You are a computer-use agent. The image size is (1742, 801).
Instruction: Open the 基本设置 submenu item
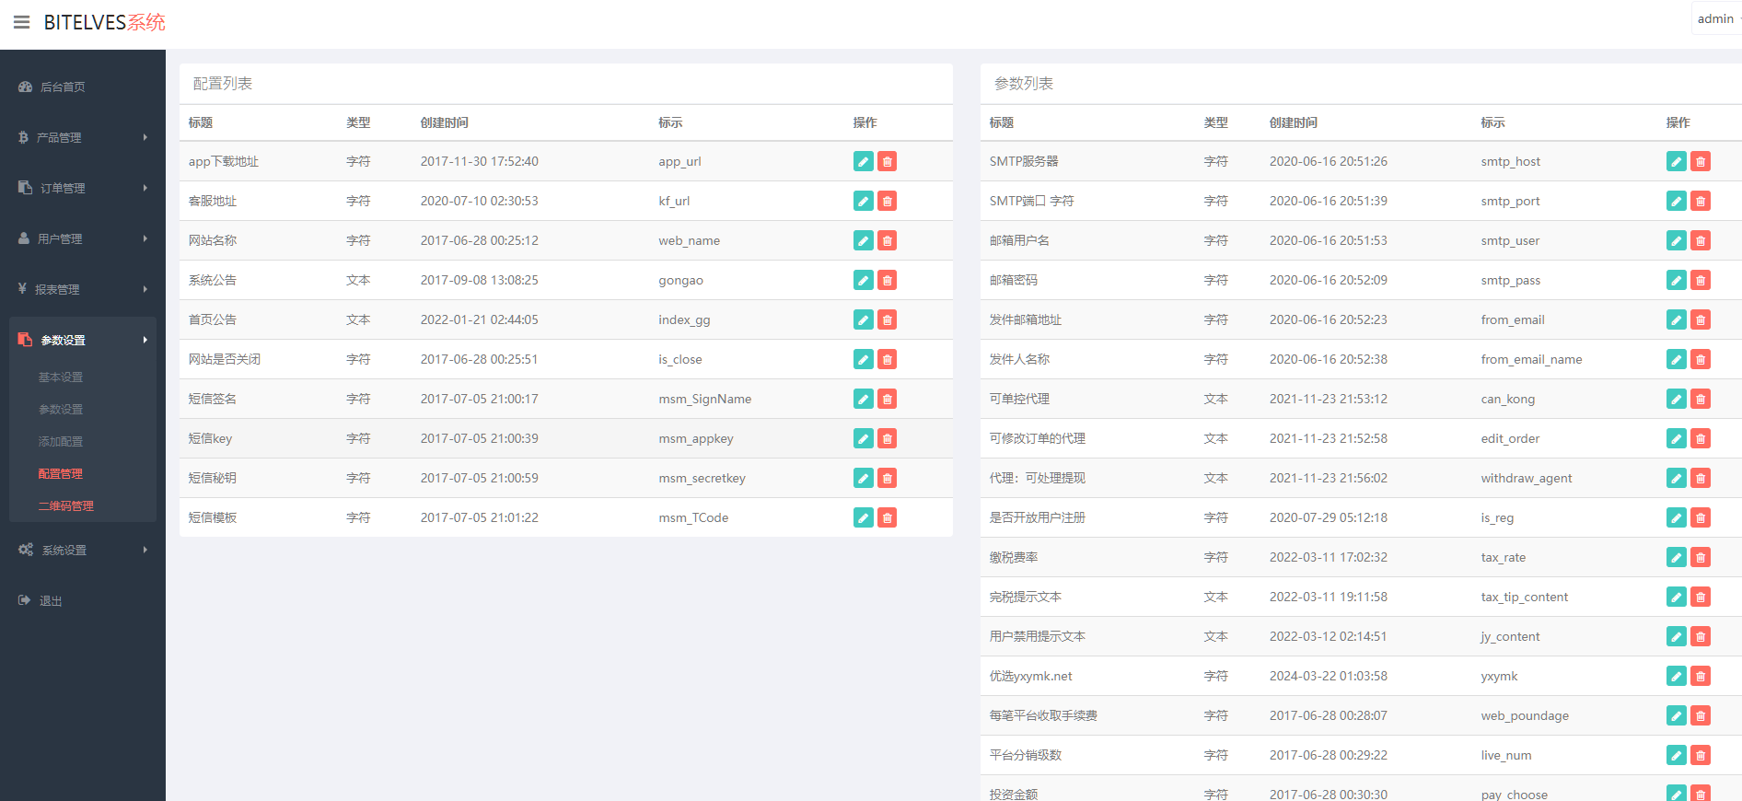(61, 377)
